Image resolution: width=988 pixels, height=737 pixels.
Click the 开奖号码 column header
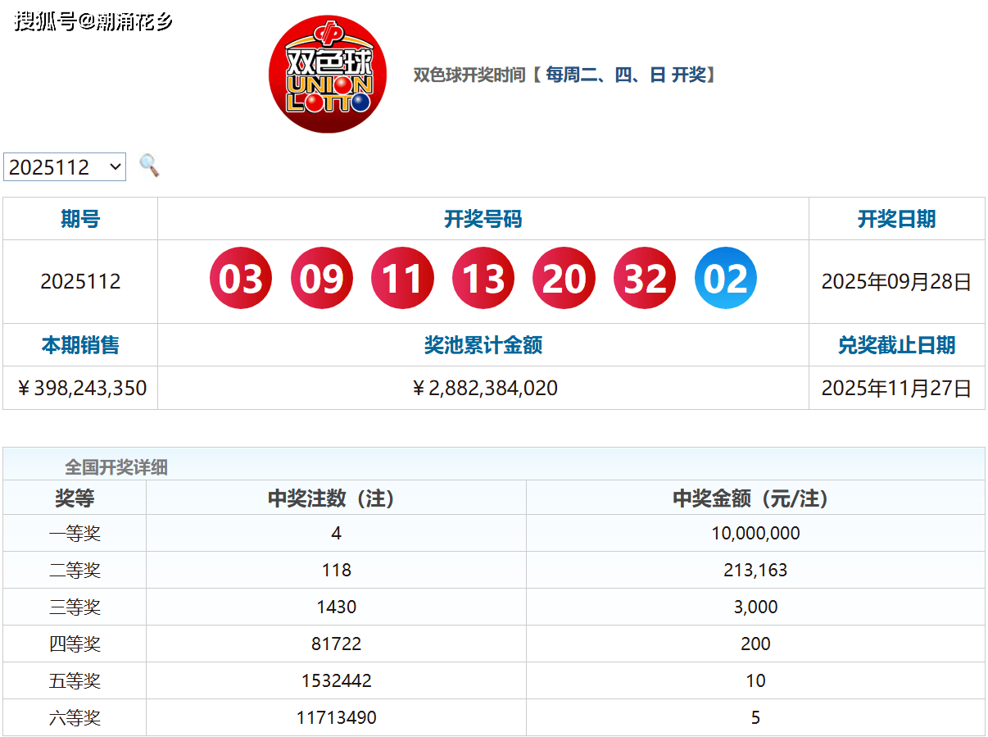click(x=483, y=219)
